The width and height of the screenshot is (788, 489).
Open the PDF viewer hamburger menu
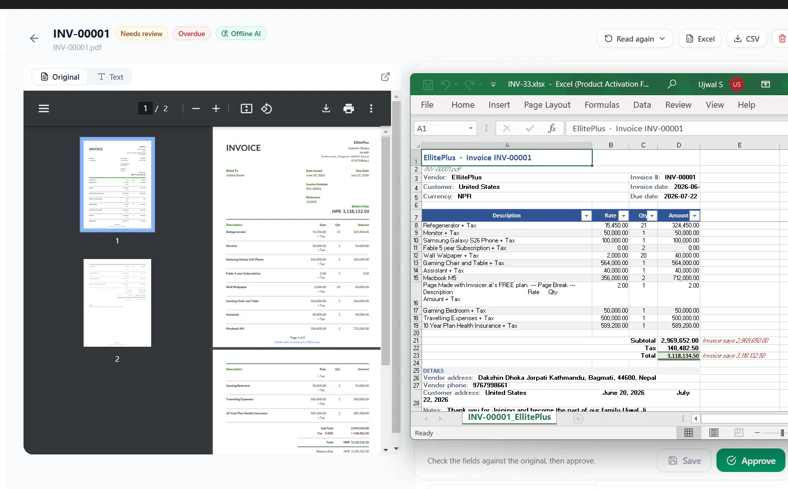[44, 108]
